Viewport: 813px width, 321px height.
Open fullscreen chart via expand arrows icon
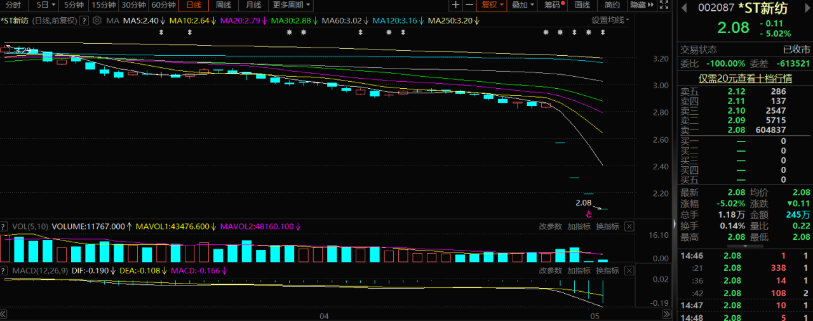coord(664,5)
